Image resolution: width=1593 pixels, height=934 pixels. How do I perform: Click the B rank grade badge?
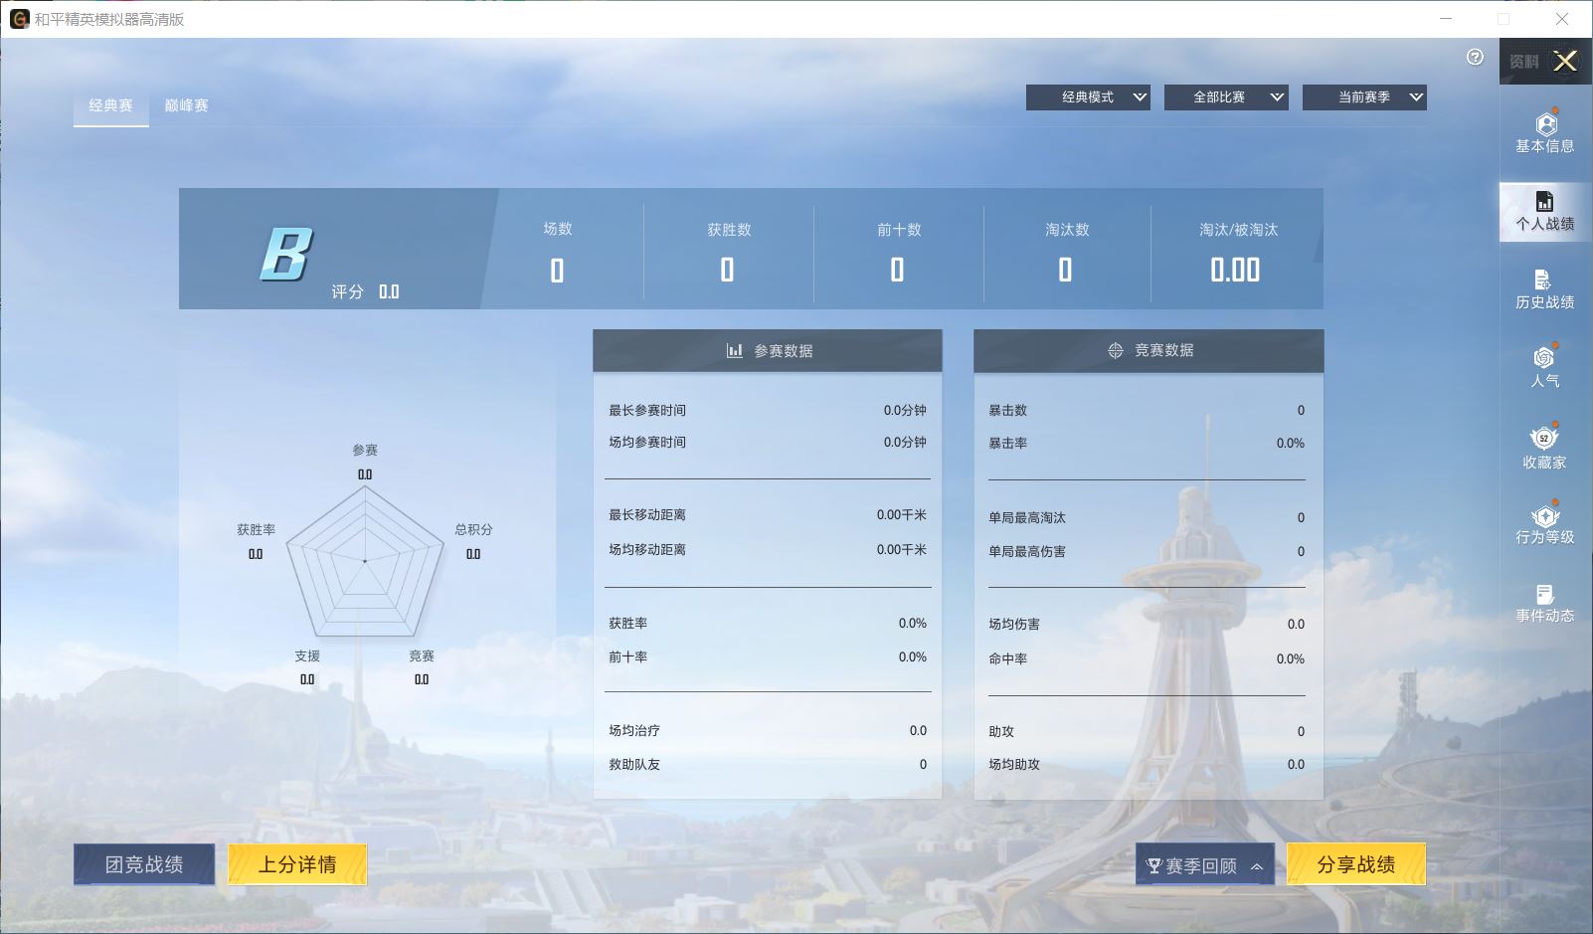pyautogui.click(x=286, y=255)
